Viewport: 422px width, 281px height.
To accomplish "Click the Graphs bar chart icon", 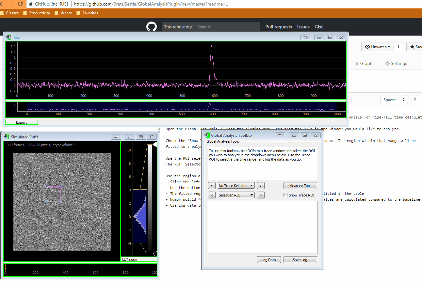I will pyautogui.click(x=356, y=63).
